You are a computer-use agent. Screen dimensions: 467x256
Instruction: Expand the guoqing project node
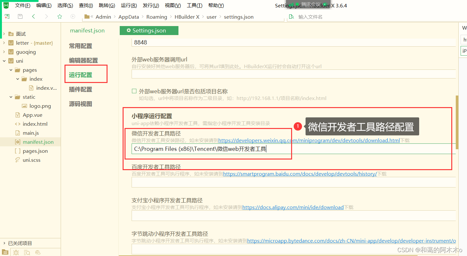coord(4,52)
